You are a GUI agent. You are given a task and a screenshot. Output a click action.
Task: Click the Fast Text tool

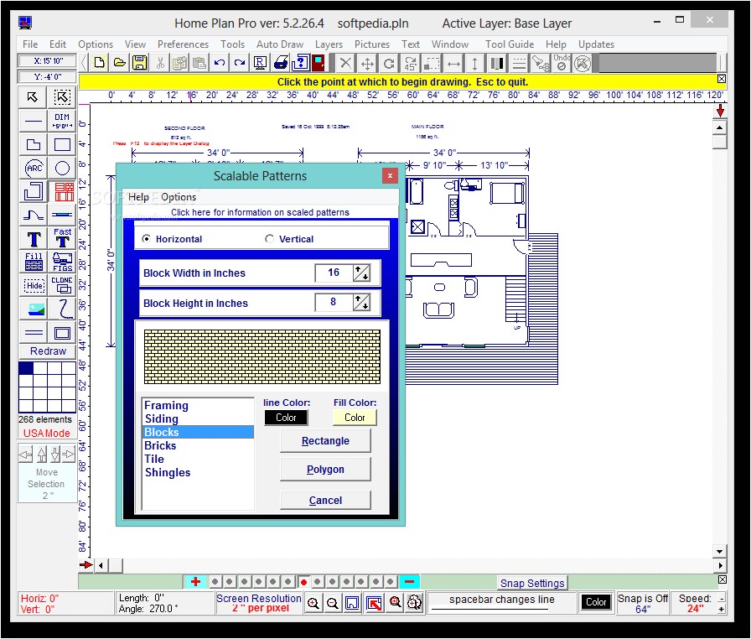click(x=63, y=238)
